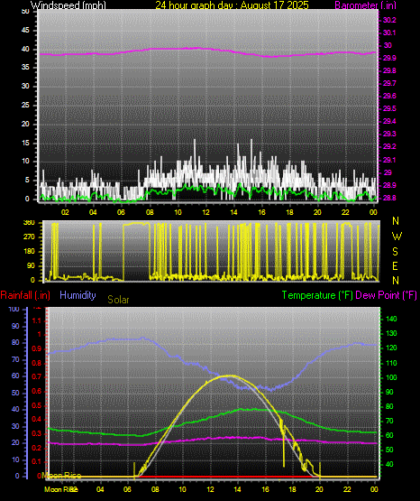The width and height of the screenshot is (420, 501).
Task: Select the Rainfall (in) legend label
Action: click(25, 295)
